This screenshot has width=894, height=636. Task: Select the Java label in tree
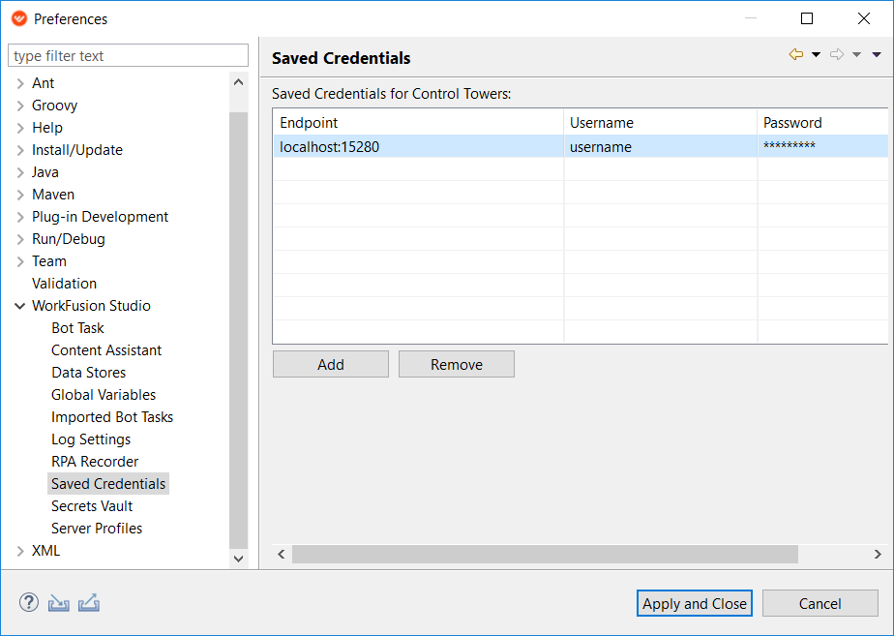point(45,172)
